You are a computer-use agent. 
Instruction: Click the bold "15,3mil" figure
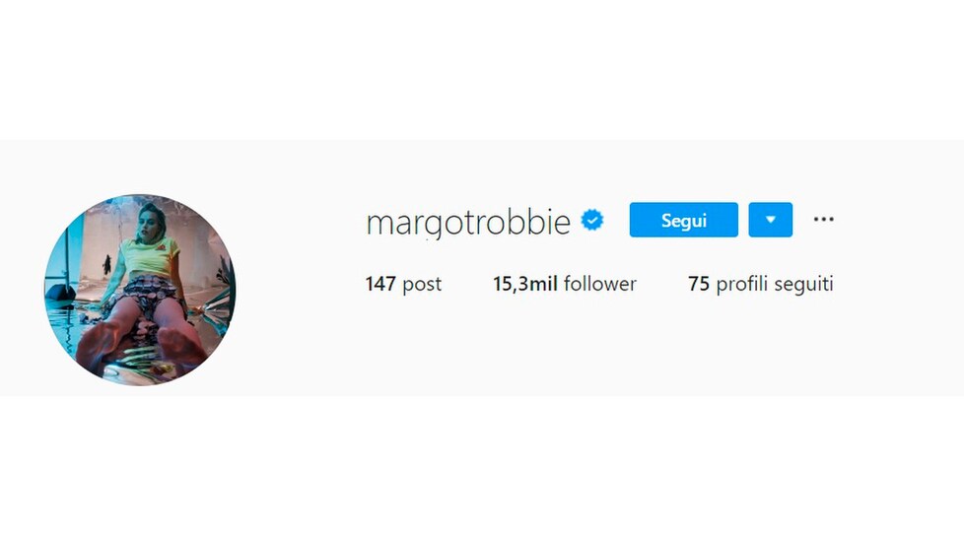click(525, 284)
